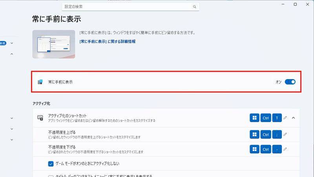
Task: Click the search magnifier icon
Action: coord(194,7)
